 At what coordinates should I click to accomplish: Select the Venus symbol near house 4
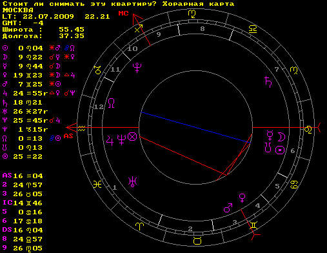243,198
